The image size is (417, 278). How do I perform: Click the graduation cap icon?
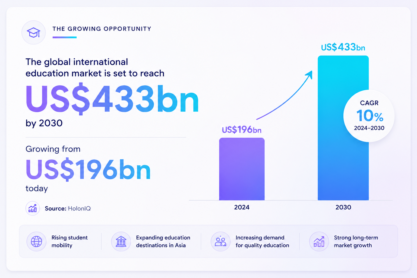[x=34, y=33]
